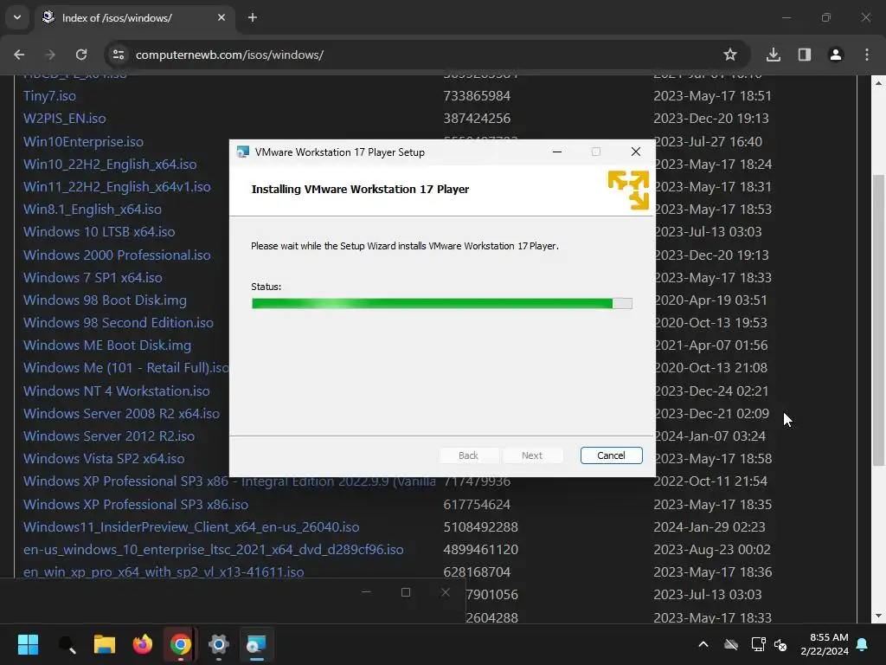Image resolution: width=886 pixels, height=665 pixels.
Task: Click the VMware setup title bar icon
Action: (x=243, y=152)
